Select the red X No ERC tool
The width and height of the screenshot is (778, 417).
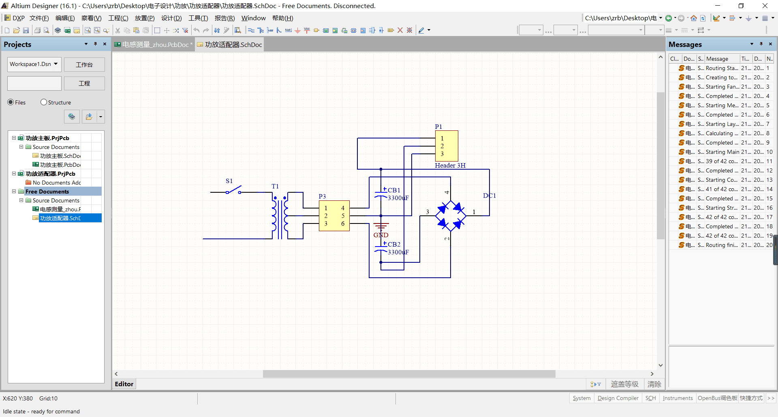[x=400, y=30]
